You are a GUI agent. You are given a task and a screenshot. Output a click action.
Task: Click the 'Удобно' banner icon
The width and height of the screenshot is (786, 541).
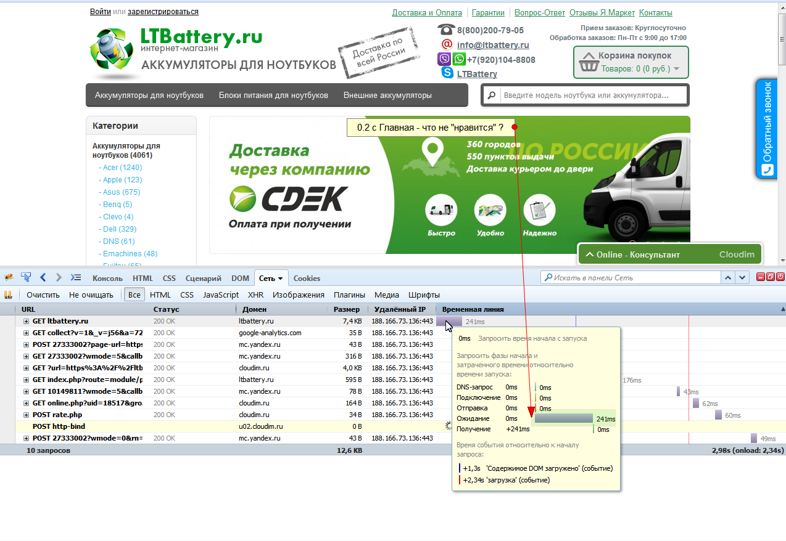(x=490, y=210)
